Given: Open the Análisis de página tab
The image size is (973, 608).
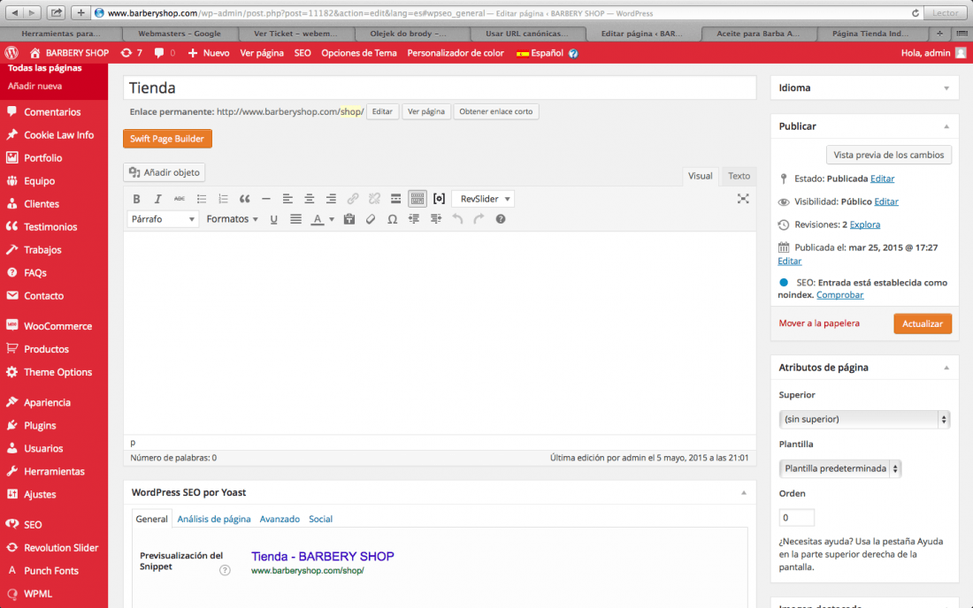Looking at the screenshot, I should (214, 520).
